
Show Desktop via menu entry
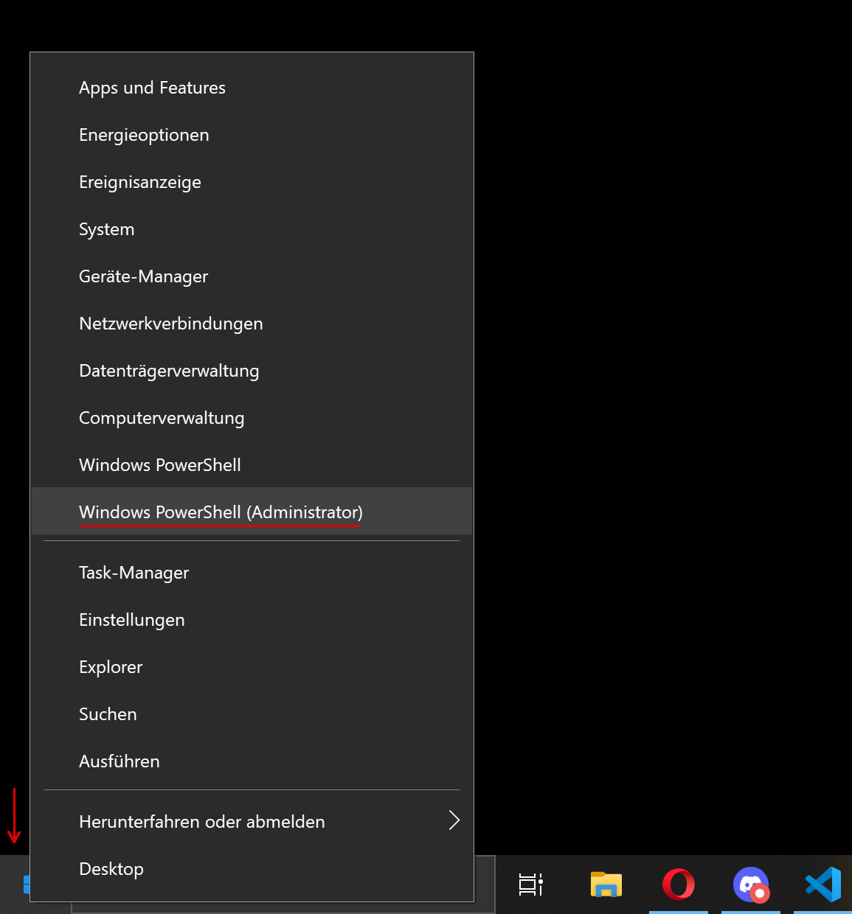252,869
